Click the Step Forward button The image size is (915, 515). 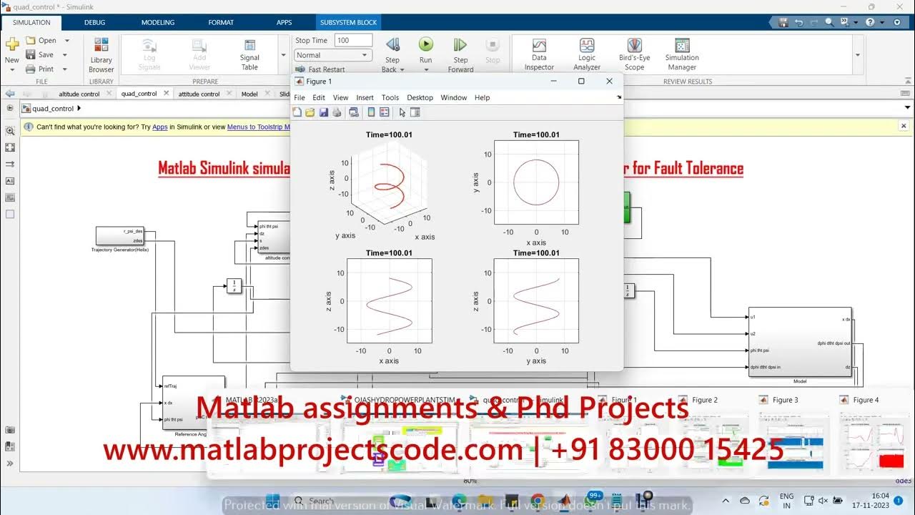460,55
